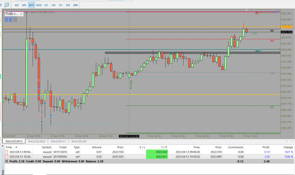The height and width of the screenshot is (175, 295).
Task: Click the date label 2023.04.13 01:00 on time axis
Action: pos(129,136)
